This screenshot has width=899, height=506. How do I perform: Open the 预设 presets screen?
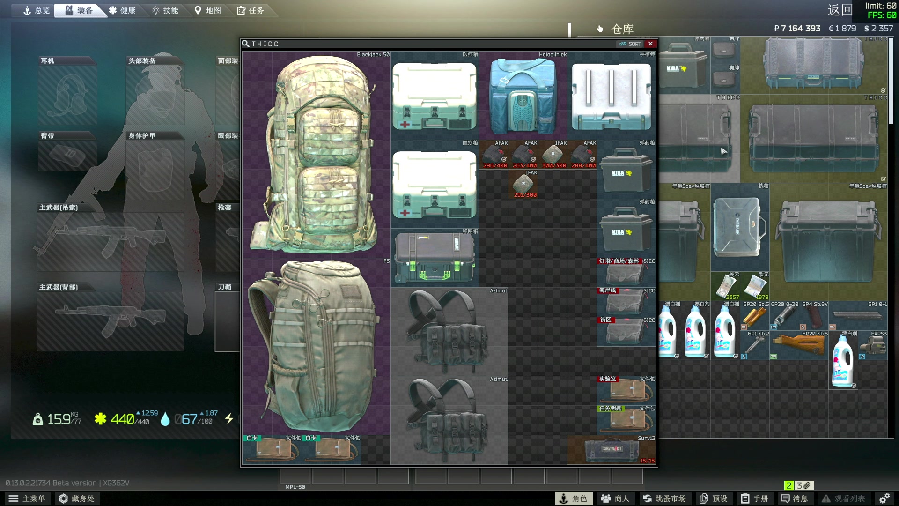[714, 499]
